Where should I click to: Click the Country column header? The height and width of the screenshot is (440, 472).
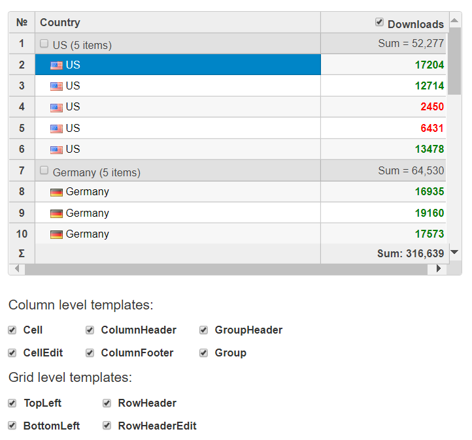tap(60, 22)
